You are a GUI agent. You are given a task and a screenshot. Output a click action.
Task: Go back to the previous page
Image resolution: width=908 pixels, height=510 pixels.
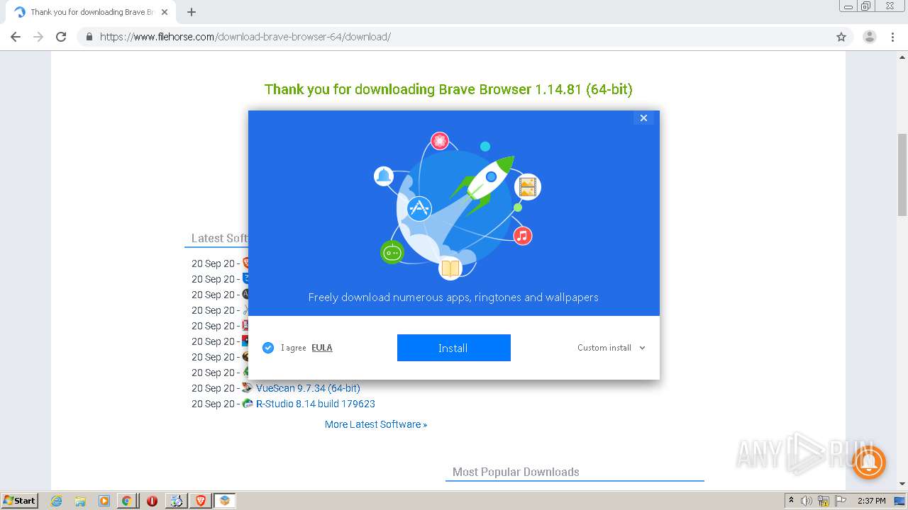[x=16, y=37]
